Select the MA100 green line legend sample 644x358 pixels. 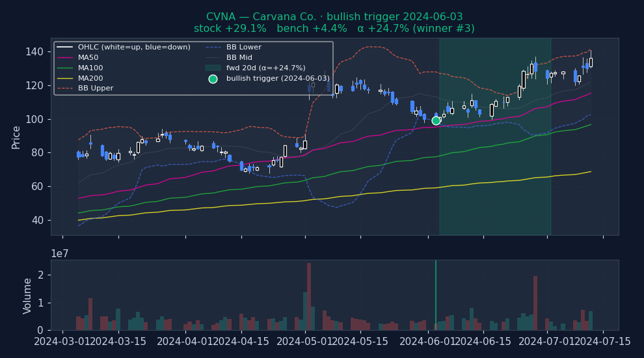65,68
